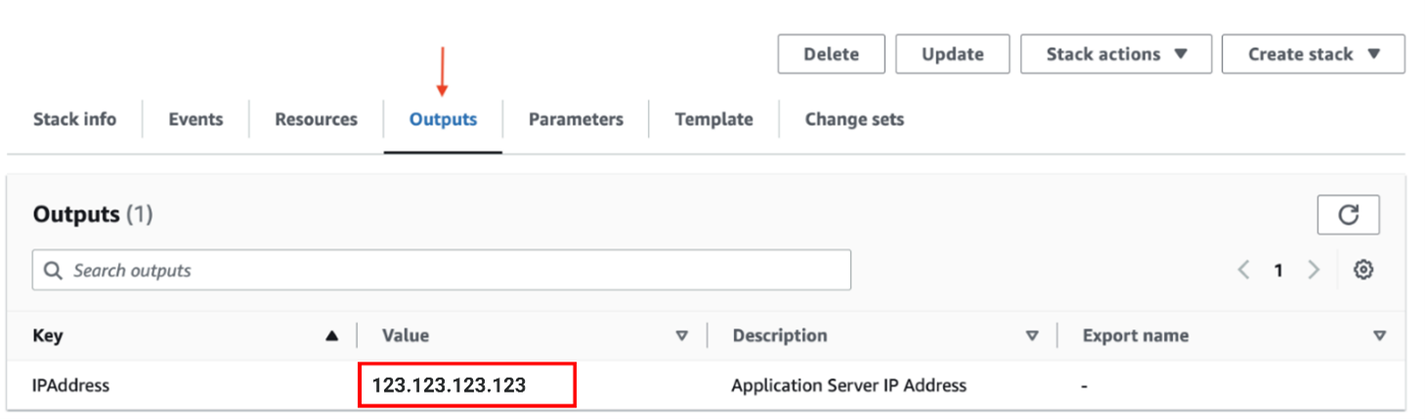
Task: Refresh the Outputs list
Action: tap(1348, 215)
